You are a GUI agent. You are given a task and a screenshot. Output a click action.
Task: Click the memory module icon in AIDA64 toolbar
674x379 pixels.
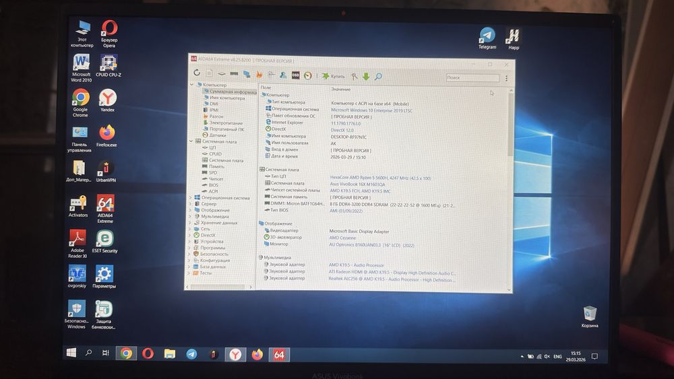click(234, 74)
